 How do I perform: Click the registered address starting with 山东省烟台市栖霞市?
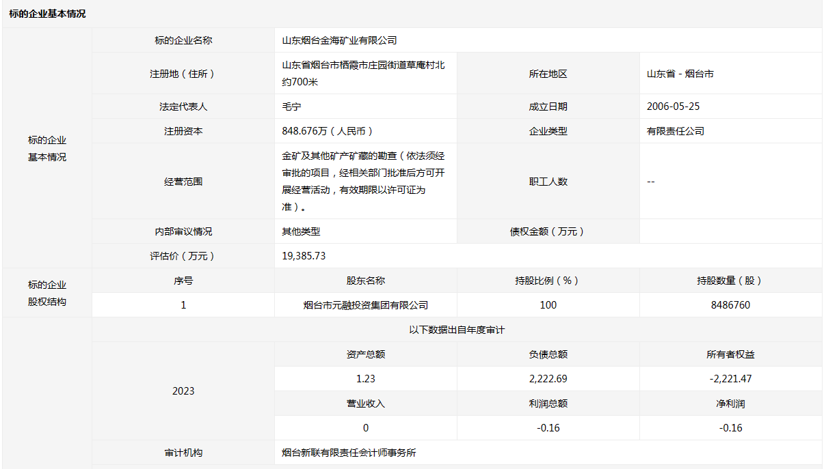(x=363, y=73)
